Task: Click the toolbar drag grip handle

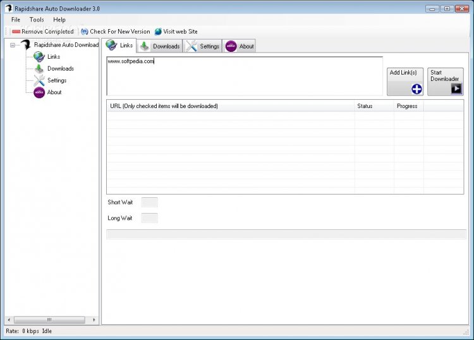Action: pos(6,32)
